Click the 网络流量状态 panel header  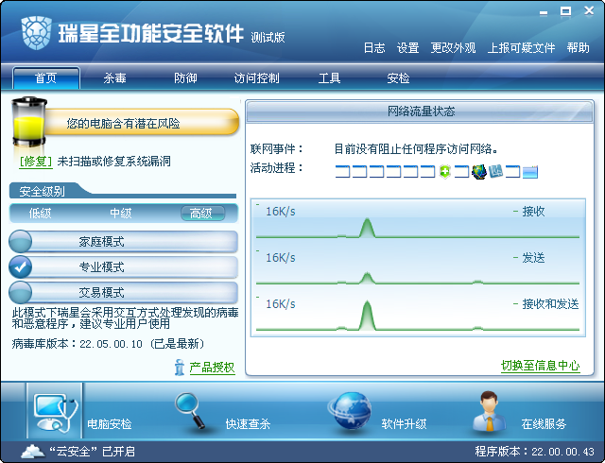click(420, 111)
